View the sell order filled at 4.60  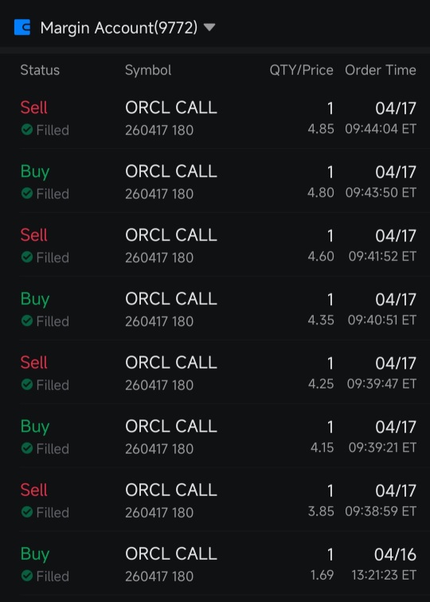(x=218, y=245)
